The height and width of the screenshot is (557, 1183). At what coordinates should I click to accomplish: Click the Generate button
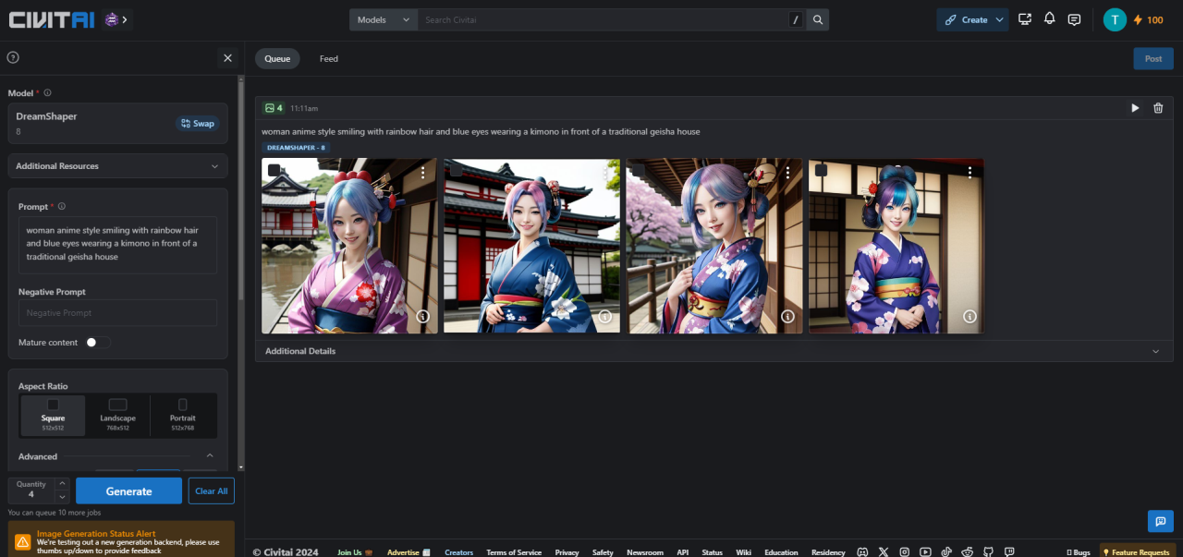(x=128, y=491)
